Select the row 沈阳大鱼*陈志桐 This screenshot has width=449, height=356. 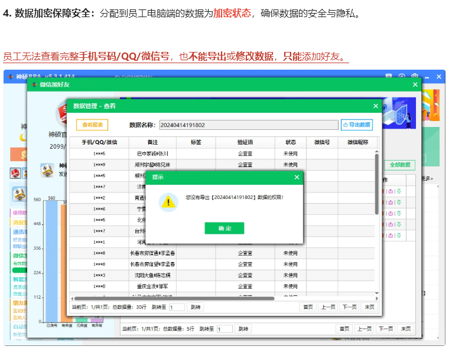pyautogui.click(x=222, y=275)
